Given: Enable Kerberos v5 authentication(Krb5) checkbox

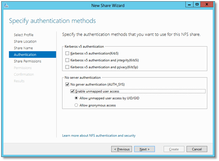Looking at the screenshot, I should pyautogui.click(x=67, y=53).
